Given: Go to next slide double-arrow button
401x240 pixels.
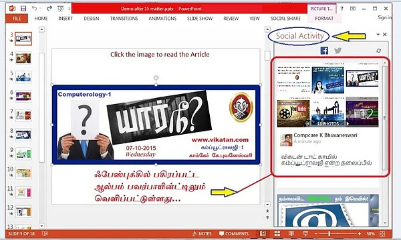Looking at the screenshot, I should click(267, 217).
